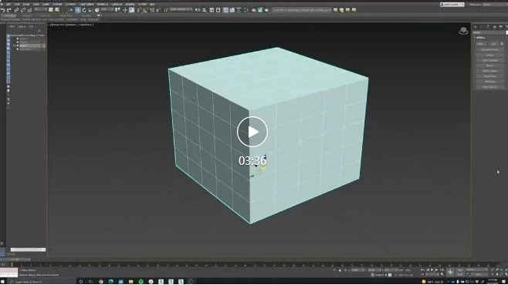Click the ViewCube in the viewport
This screenshot has width=508, height=285.
[x=464, y=31]
